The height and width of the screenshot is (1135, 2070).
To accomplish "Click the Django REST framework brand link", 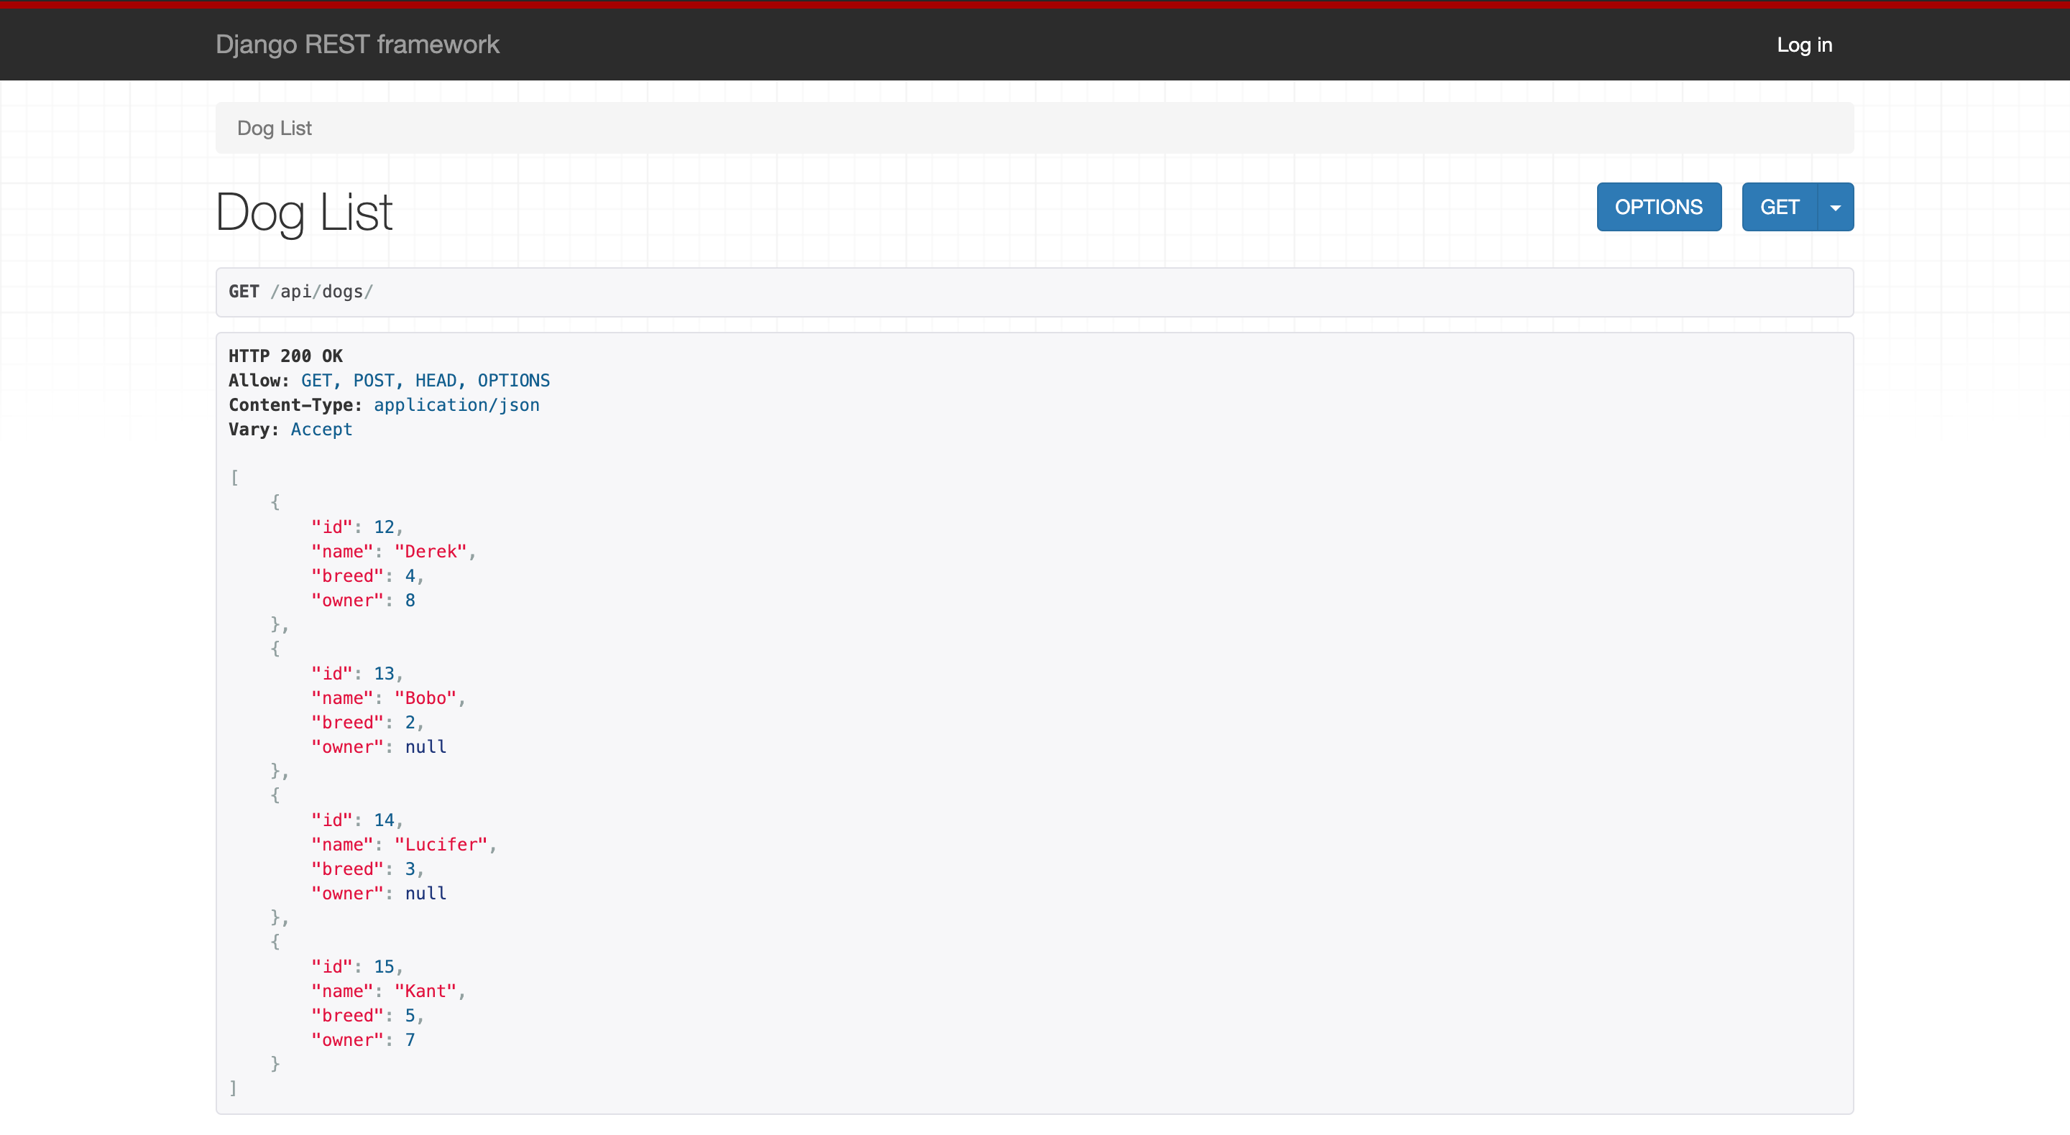I will 356,45.
